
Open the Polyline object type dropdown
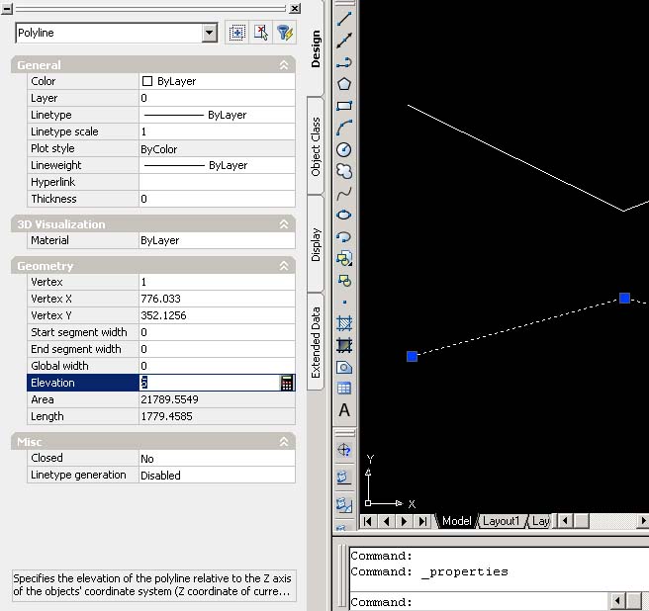tap(210, 33)
